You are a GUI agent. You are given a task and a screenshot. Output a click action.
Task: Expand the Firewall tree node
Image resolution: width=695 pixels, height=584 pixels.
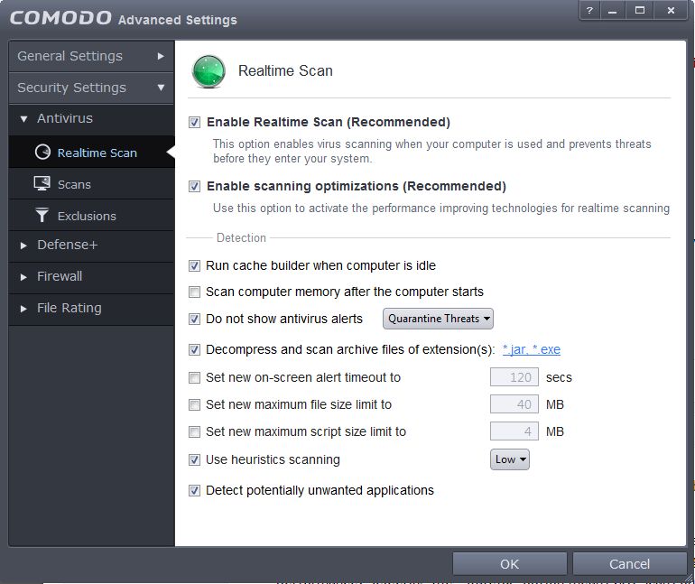[x=24, y=277]
